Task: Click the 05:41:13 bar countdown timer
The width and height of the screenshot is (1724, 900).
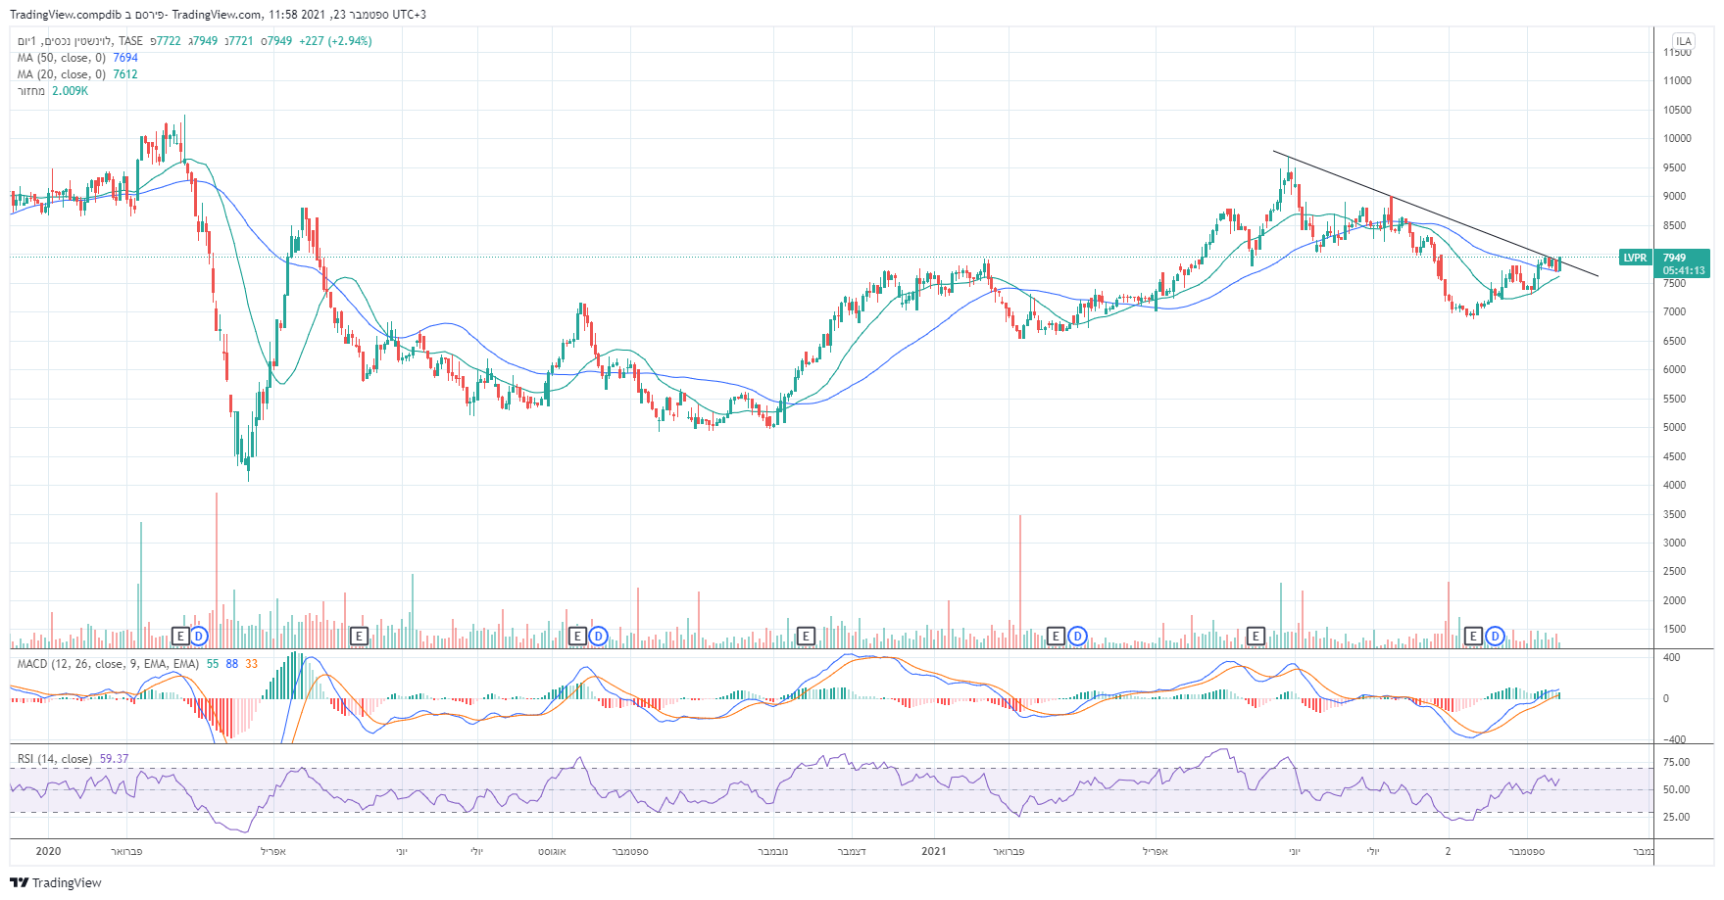Action: 1684,270
